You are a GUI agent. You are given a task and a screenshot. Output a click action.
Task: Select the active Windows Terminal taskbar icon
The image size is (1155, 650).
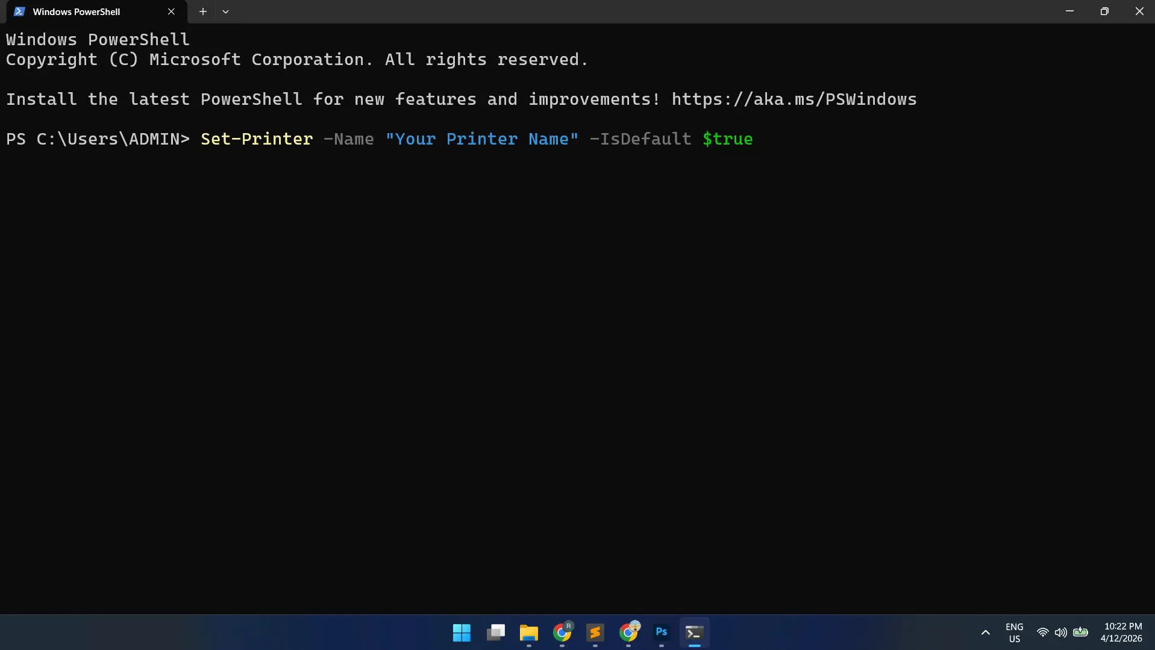(694, 633)
